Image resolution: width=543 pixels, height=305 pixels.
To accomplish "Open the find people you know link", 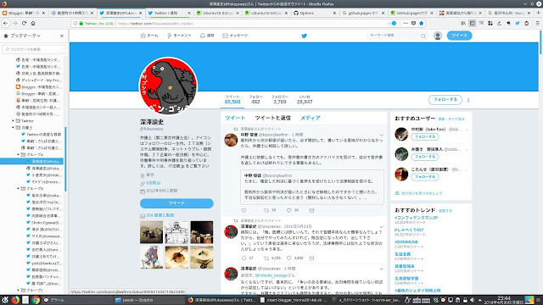I will click(418, 193).
